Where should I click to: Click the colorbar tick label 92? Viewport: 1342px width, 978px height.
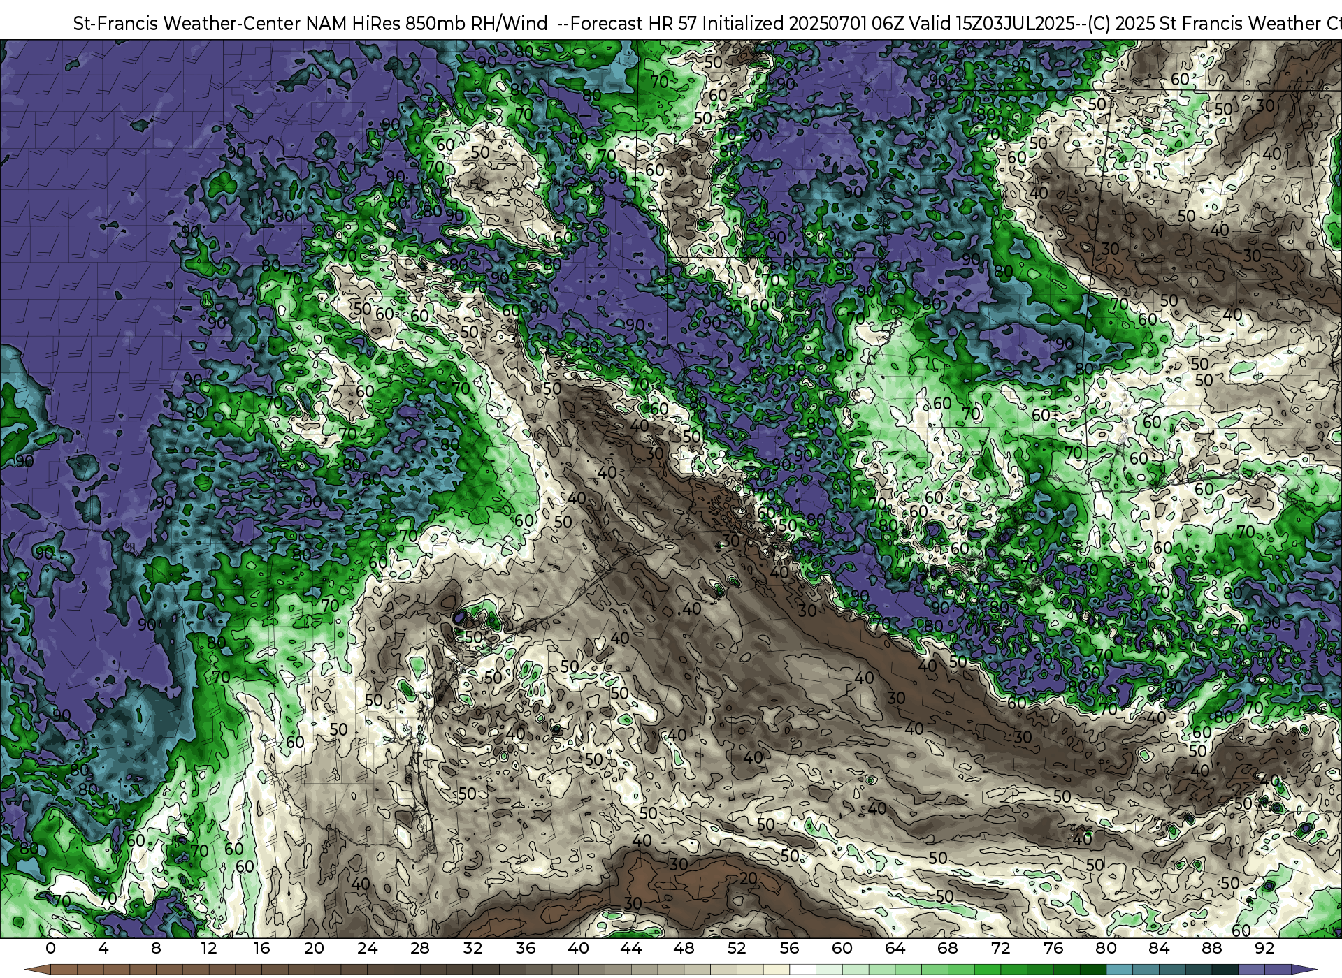[x=1265, y=948]
